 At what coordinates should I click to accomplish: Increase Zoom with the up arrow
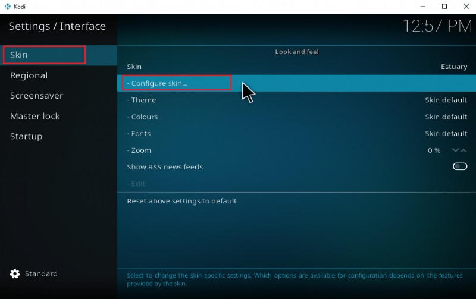pos(464,150)
